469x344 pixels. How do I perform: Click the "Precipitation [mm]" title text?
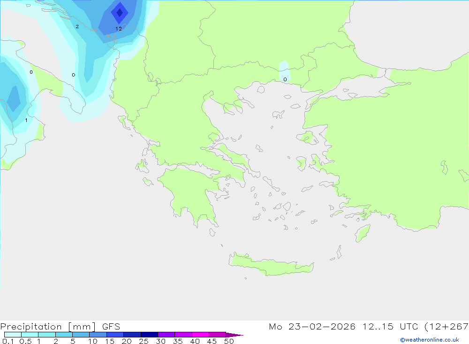[48, 327]
